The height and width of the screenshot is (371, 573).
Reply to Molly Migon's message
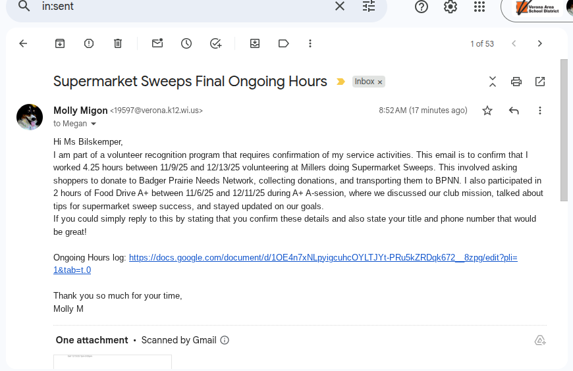(514, 111)
